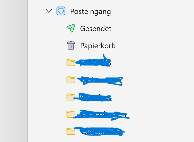Screen dimensions: 194x142
Task: Open the Posteingang folder label
Action: [90, 12]
